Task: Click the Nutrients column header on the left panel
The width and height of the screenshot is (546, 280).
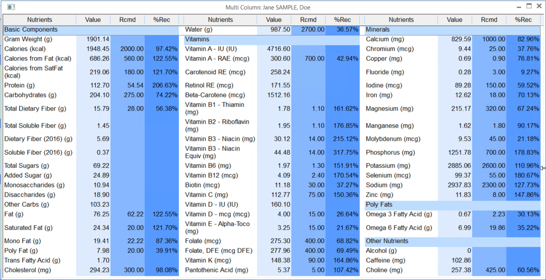Action: 39,20
